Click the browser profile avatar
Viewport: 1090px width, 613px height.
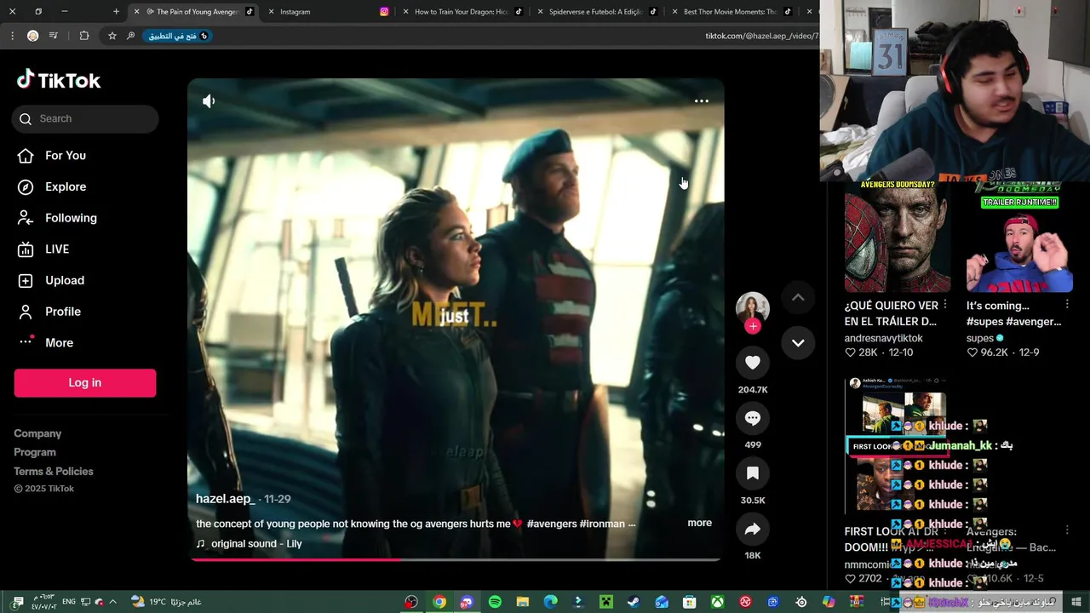(32, 36)
